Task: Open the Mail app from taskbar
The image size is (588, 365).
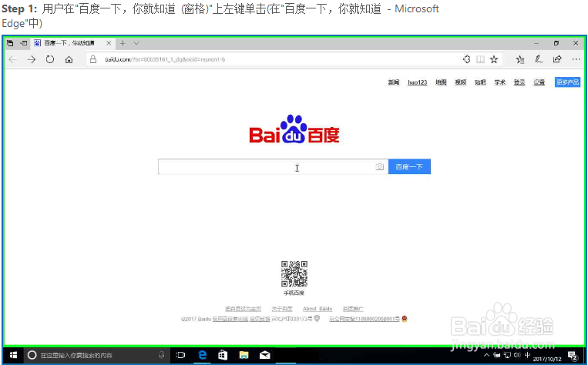Action: point(265,355)
